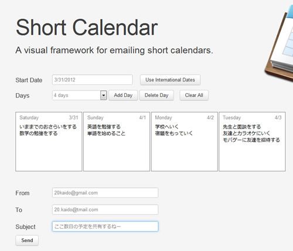Screen dimensions: 293x251
Task: Click the 4/2 date label on Monday
Action: pyautogui.click(x=210, y=117)
